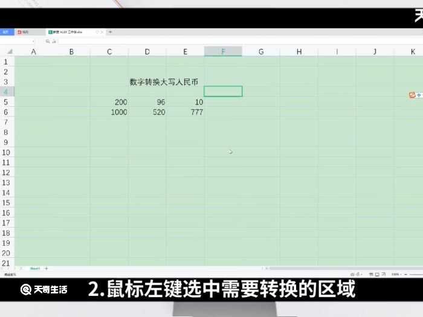Click the cell containing 200
Image resolution: width=423 pixels, height=317 pixels.
pyautogui.click(x=109, y=102)
